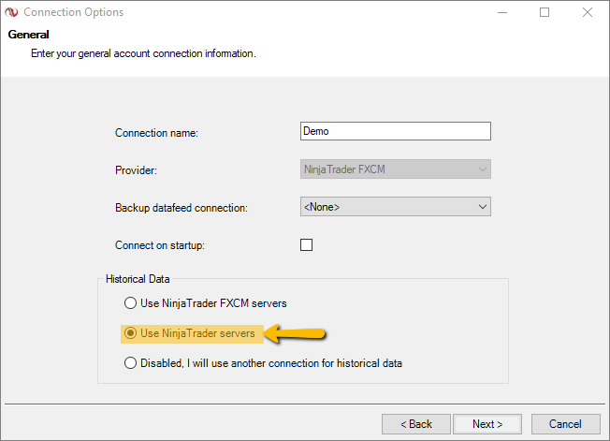Image resolution: width=610 pixels, height=441 pixels.
Task: Close the Connection Options dialog
Action: point(587,13)
